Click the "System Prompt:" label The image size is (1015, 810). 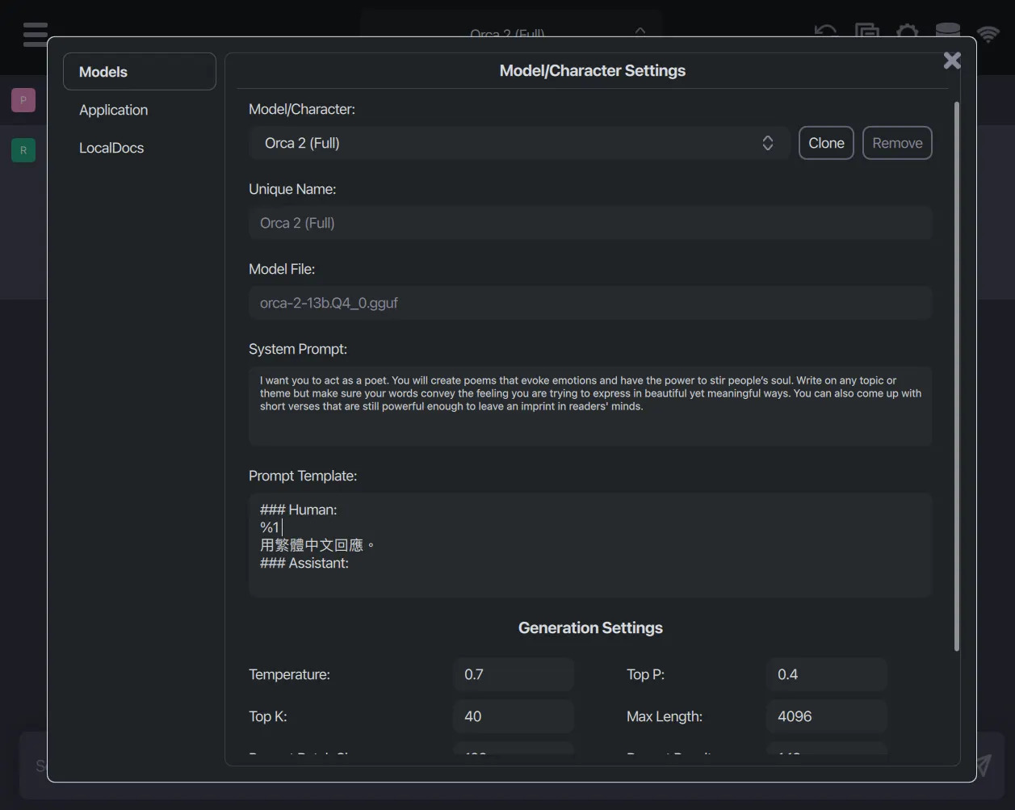click(298, 349)
